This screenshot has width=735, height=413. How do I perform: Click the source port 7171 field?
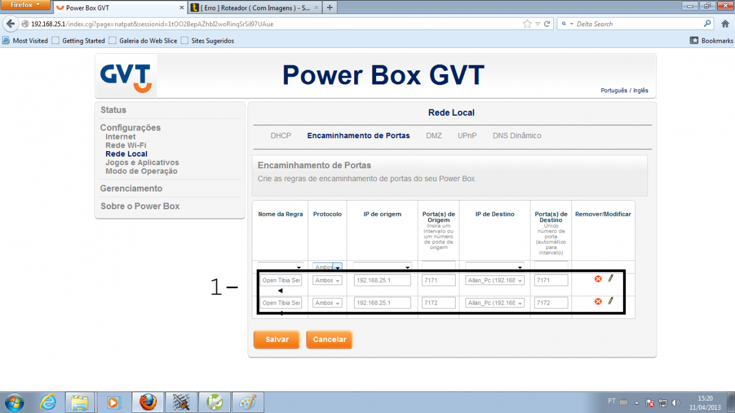pyautogui.click(x=439, y=280)
